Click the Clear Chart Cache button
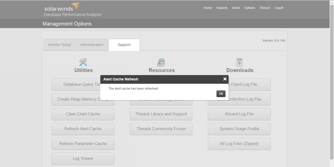This screenshot has height=167, width=334. click(83, 114)
